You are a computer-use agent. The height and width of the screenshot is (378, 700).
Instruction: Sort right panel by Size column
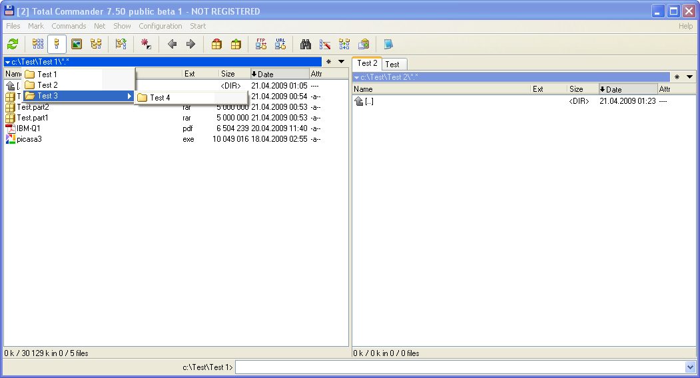click(x=583, y=89)
